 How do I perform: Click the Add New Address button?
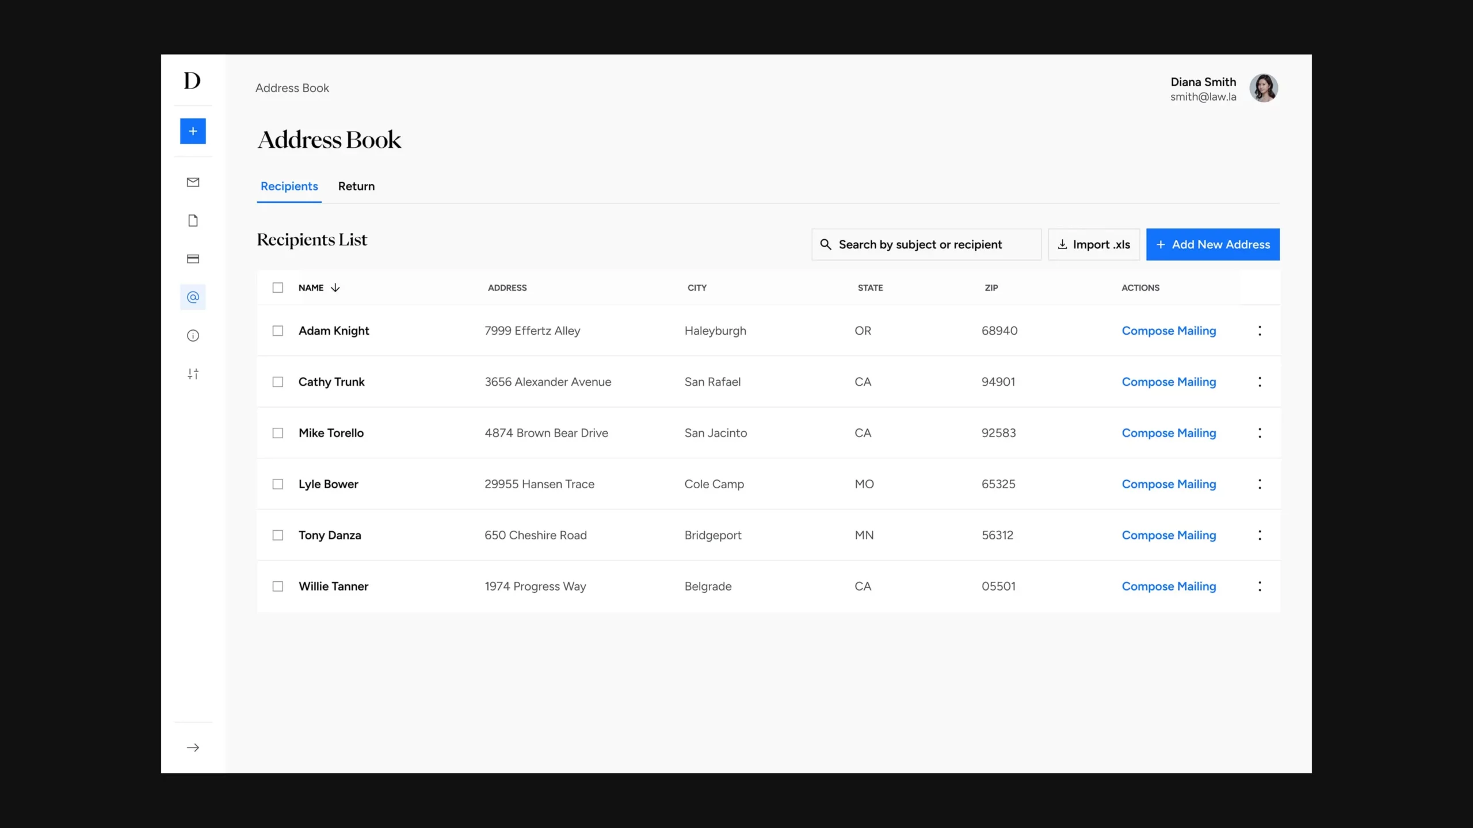point(1213,244)
